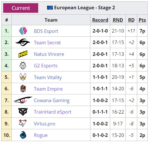Open the Natus Vincere team link

(x=49, y=54)
